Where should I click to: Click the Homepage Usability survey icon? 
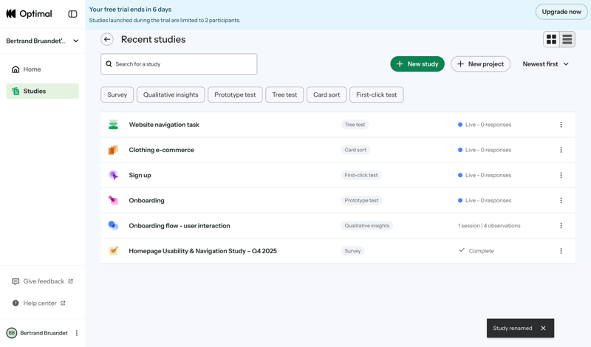click(x=113, y=251)
